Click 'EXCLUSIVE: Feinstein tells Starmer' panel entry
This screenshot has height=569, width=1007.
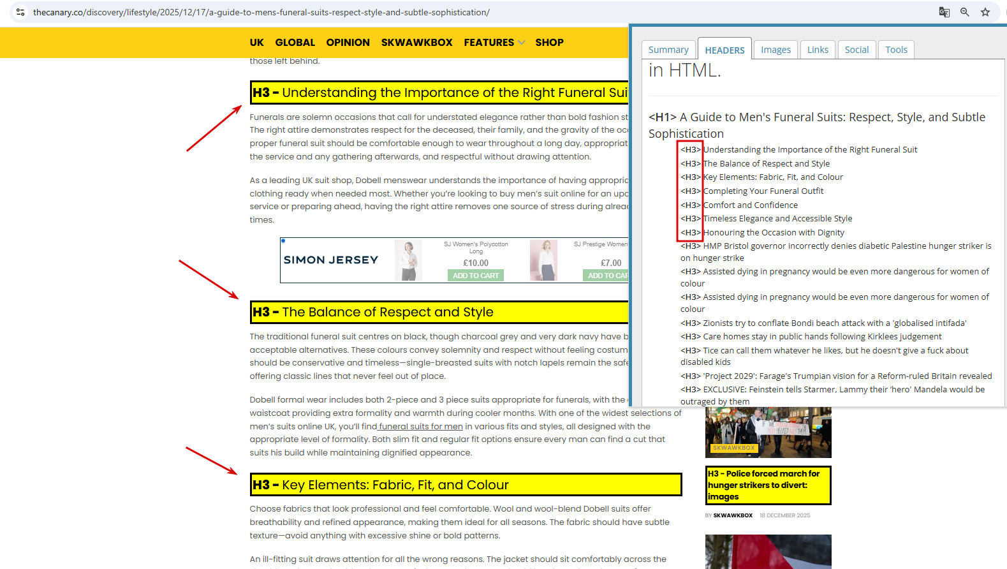pyautogui.click(x=833, y=395)
